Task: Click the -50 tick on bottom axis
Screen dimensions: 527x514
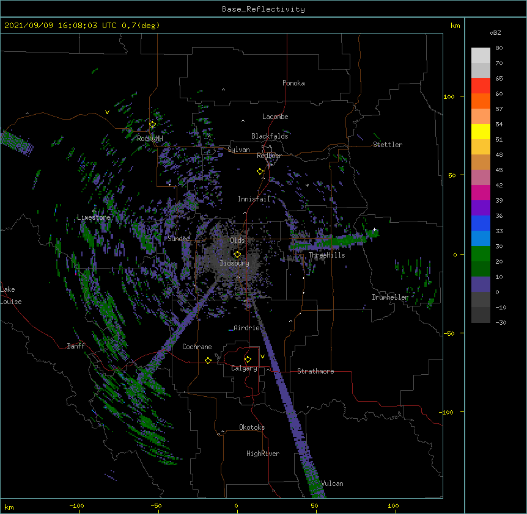Action: pos(156,505)
